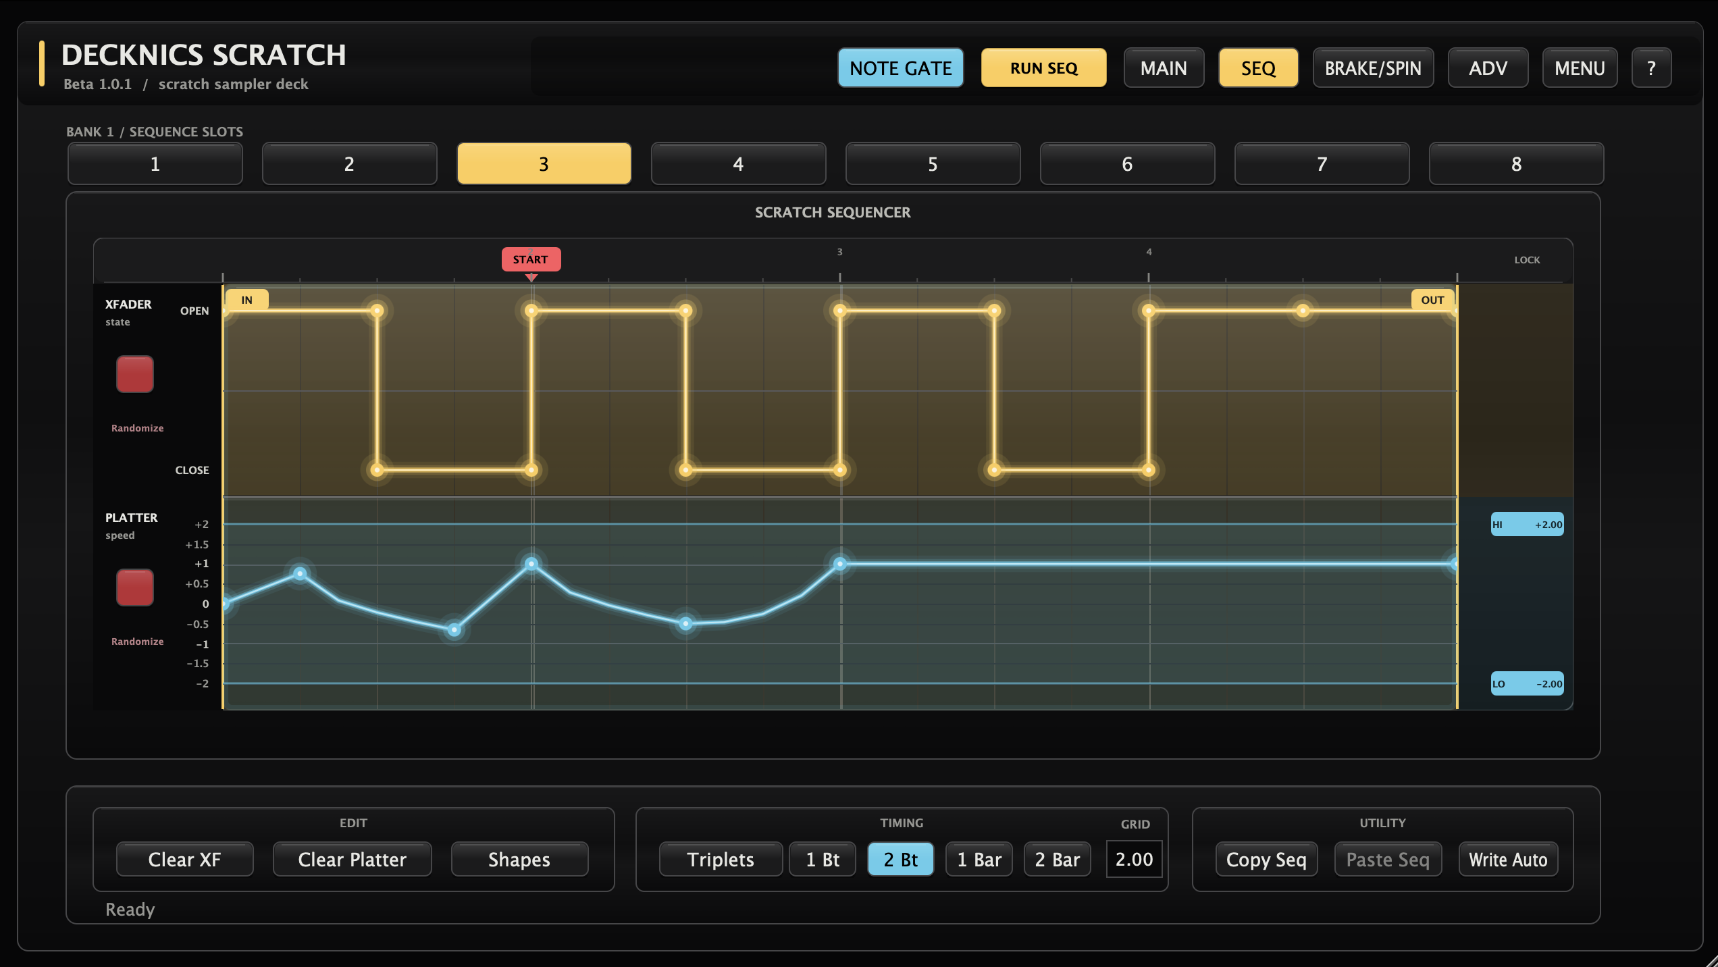Select sequence slot 2
The height and width of the screenshot is (967, 1718).
coord(349,163)
